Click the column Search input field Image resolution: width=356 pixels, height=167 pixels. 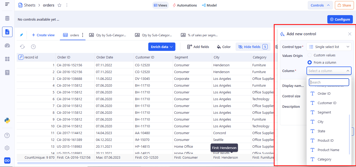[329, 82]
